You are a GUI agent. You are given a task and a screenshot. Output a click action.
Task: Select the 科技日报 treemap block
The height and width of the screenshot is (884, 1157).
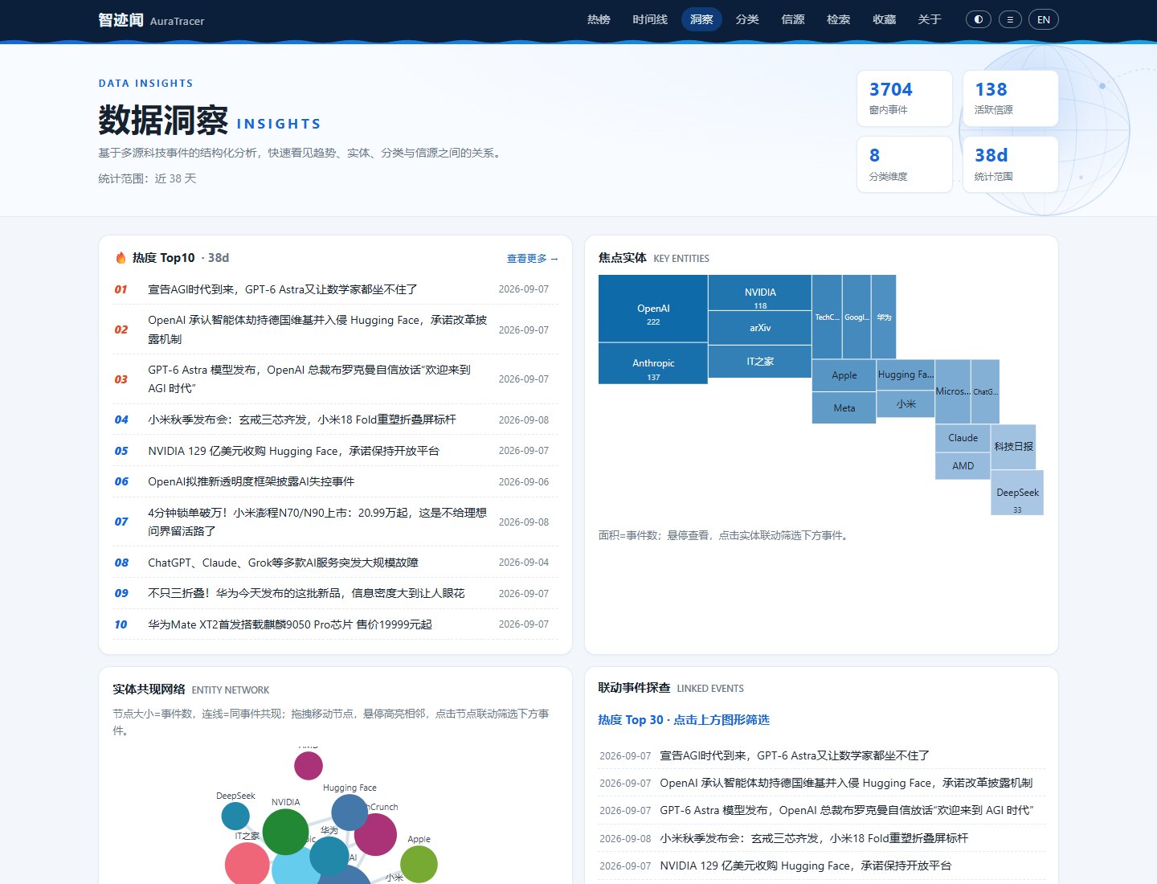click(x=1013, y=447)
